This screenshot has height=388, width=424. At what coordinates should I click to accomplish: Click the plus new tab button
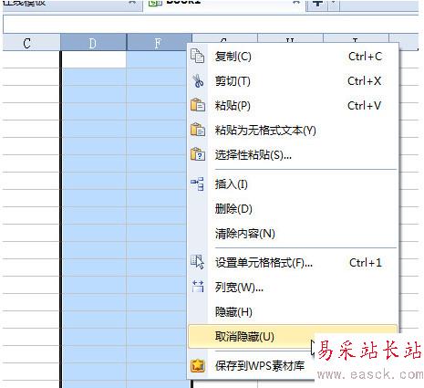(317, 4)
